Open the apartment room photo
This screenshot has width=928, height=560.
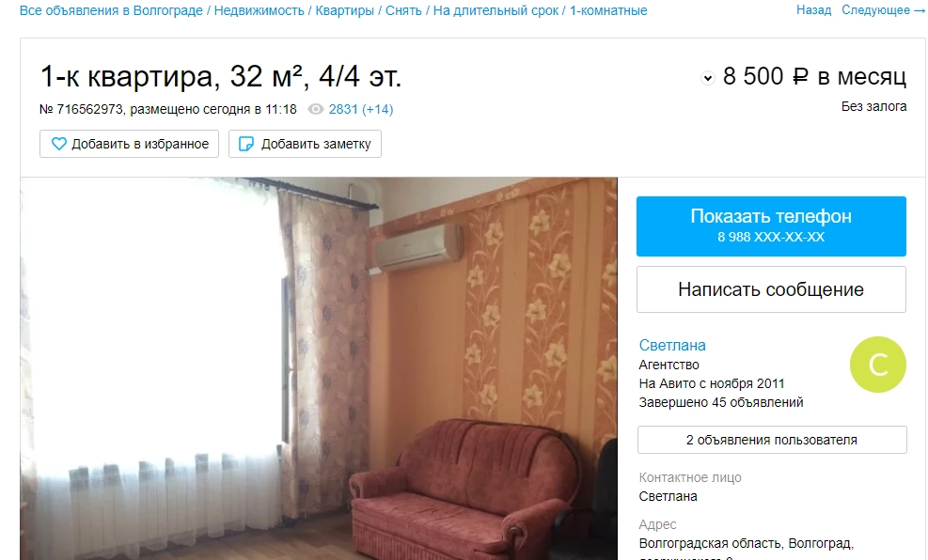coord(319,368)
